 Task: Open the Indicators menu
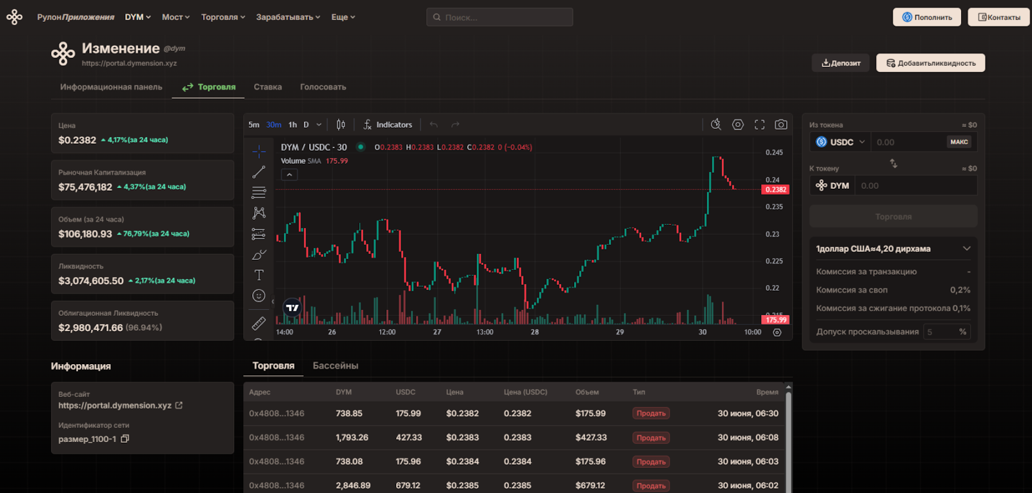[388, 125]
